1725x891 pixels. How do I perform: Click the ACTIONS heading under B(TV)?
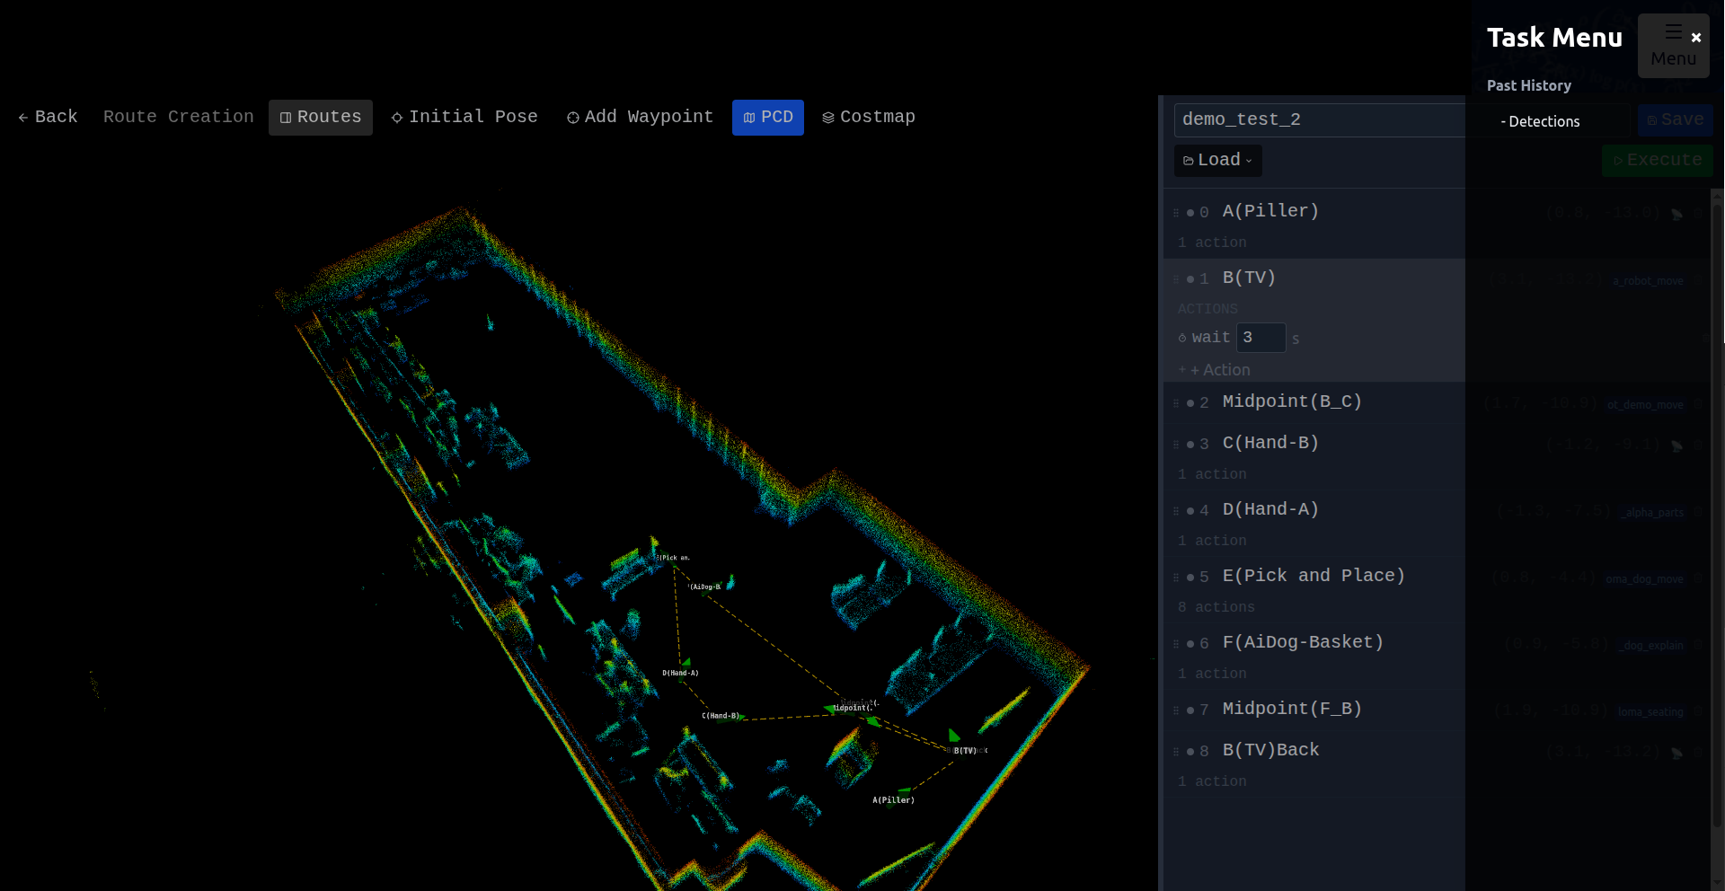coord(1207,309)
